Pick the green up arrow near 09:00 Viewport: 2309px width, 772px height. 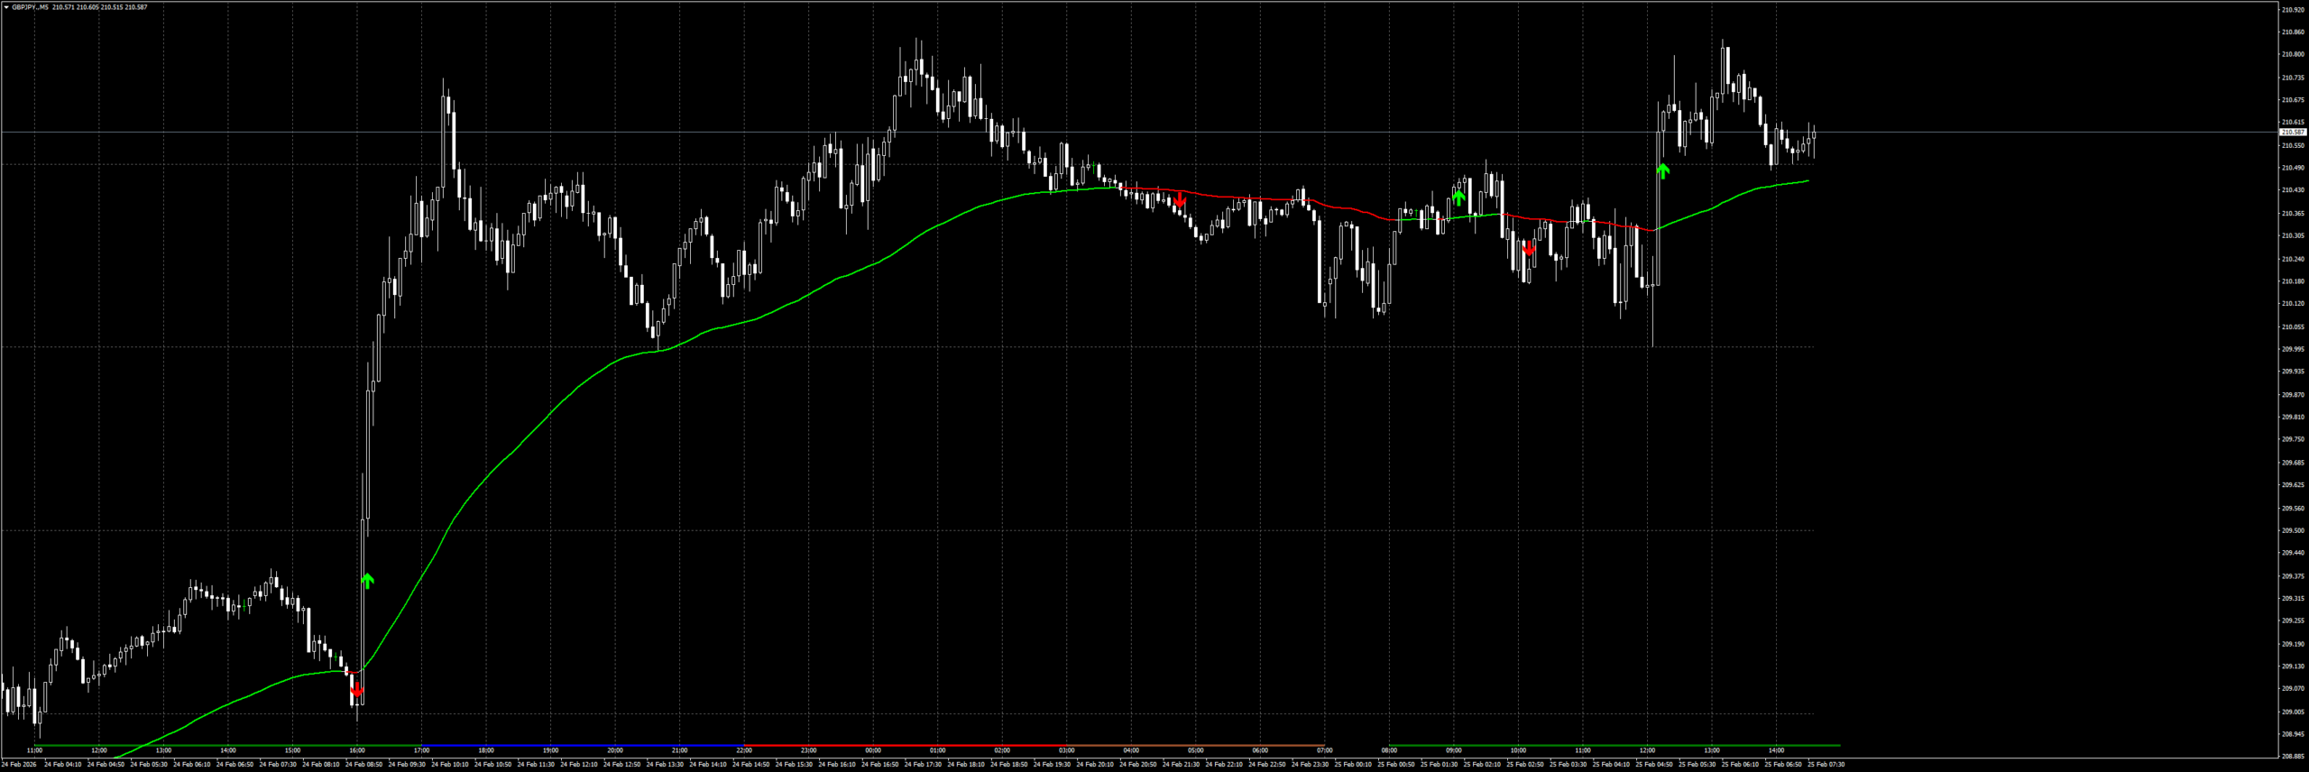coord(1458,197)
